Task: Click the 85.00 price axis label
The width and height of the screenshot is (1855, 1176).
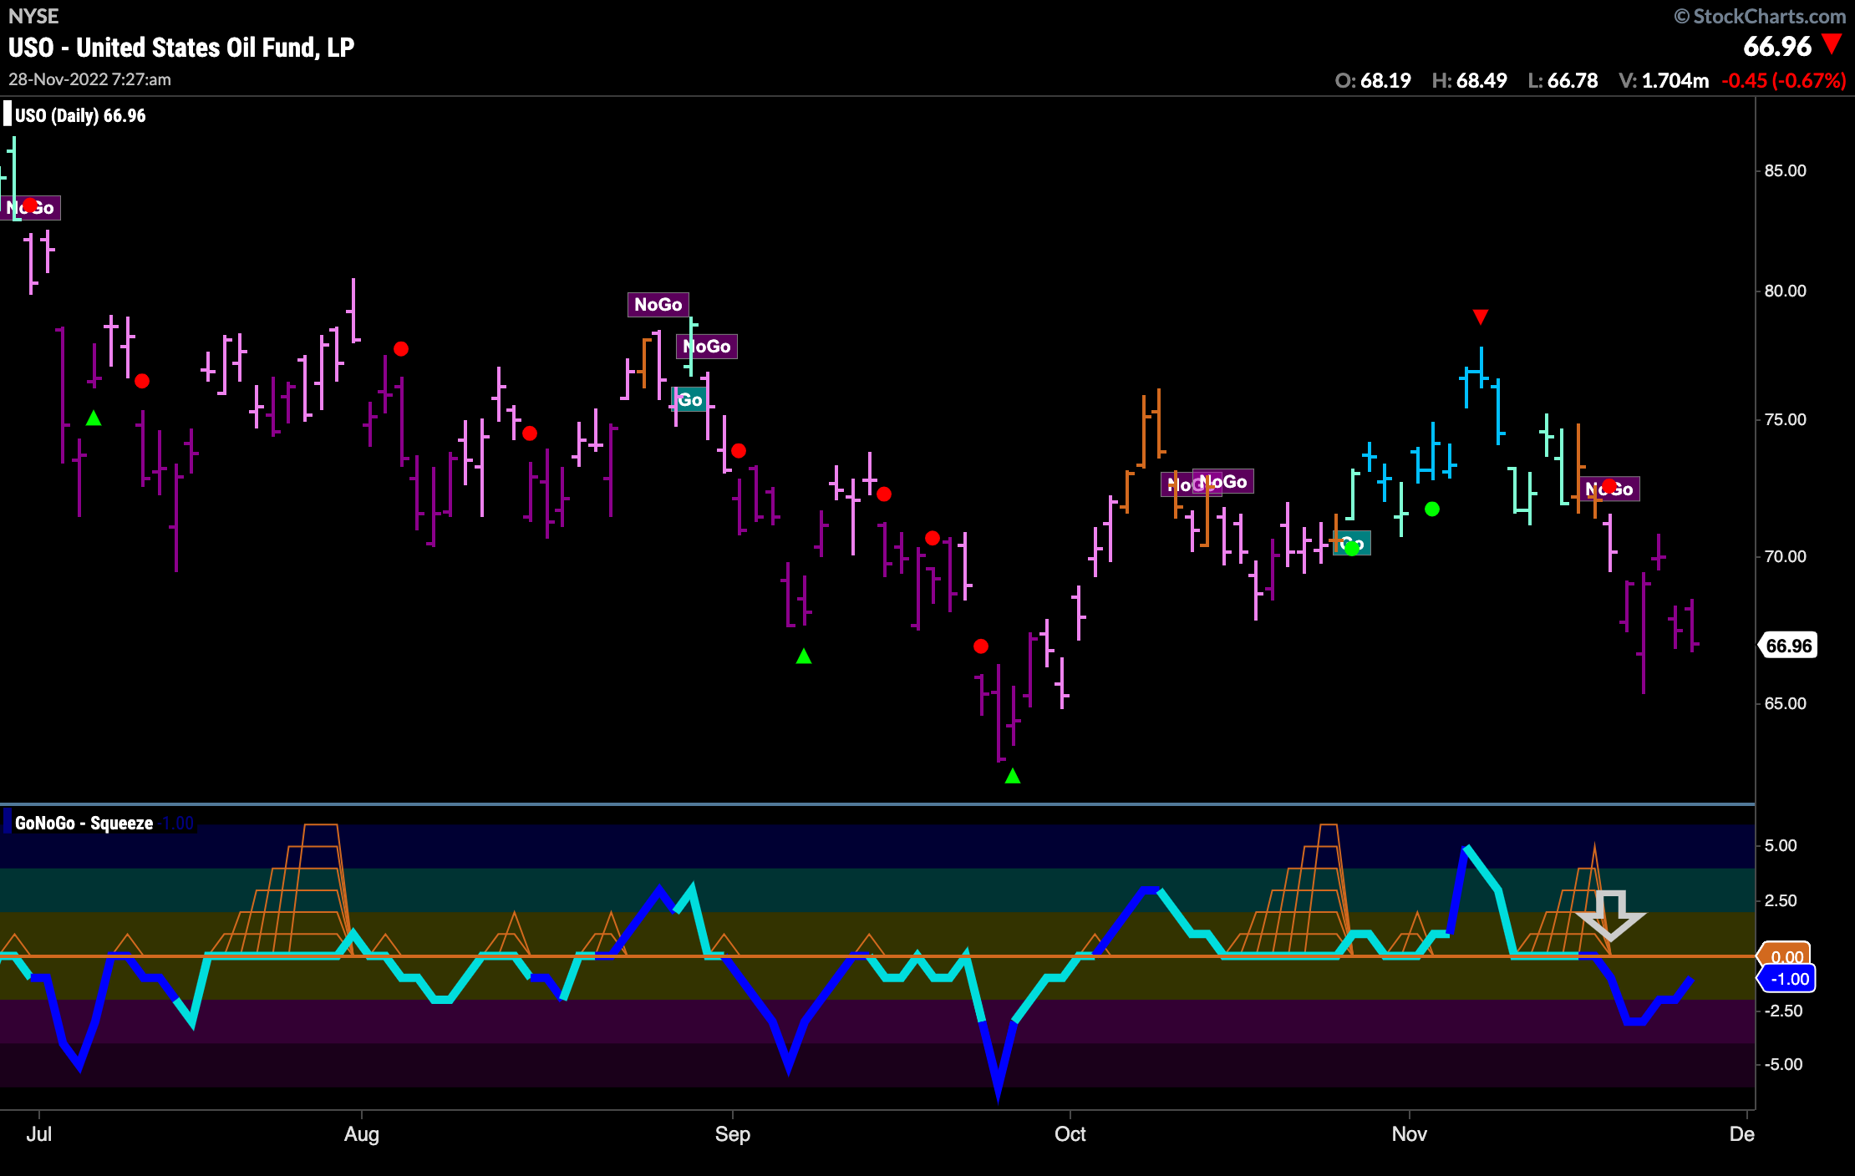Action: [x=1786, y=170]
